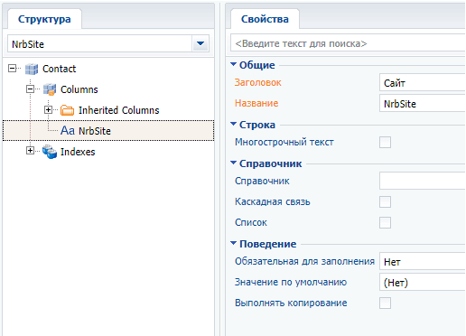The image size is (466, 336).
Task: Check the Список checkbox
Action: pos(385,223)
